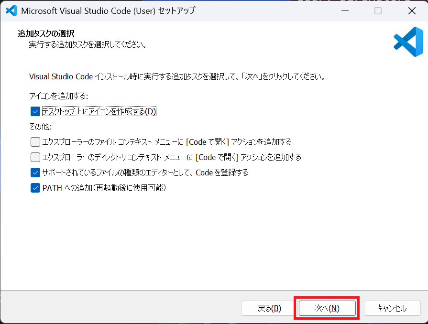This screenshot has height=324, width=428.
Task: Cancel setup with the キャンセル button
Action: 392,308
